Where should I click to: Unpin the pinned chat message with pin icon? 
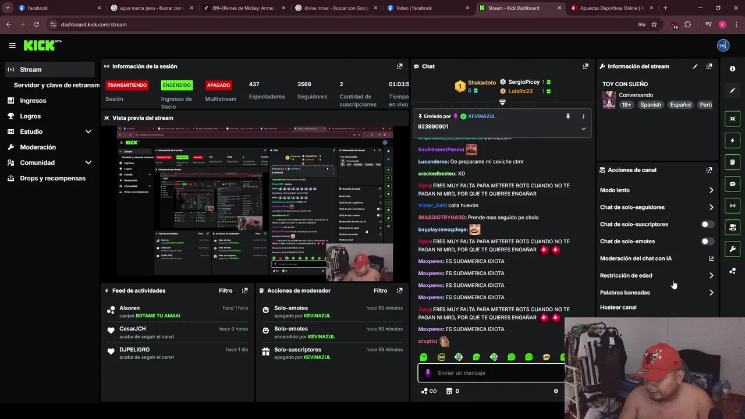(x=568, y=116)
